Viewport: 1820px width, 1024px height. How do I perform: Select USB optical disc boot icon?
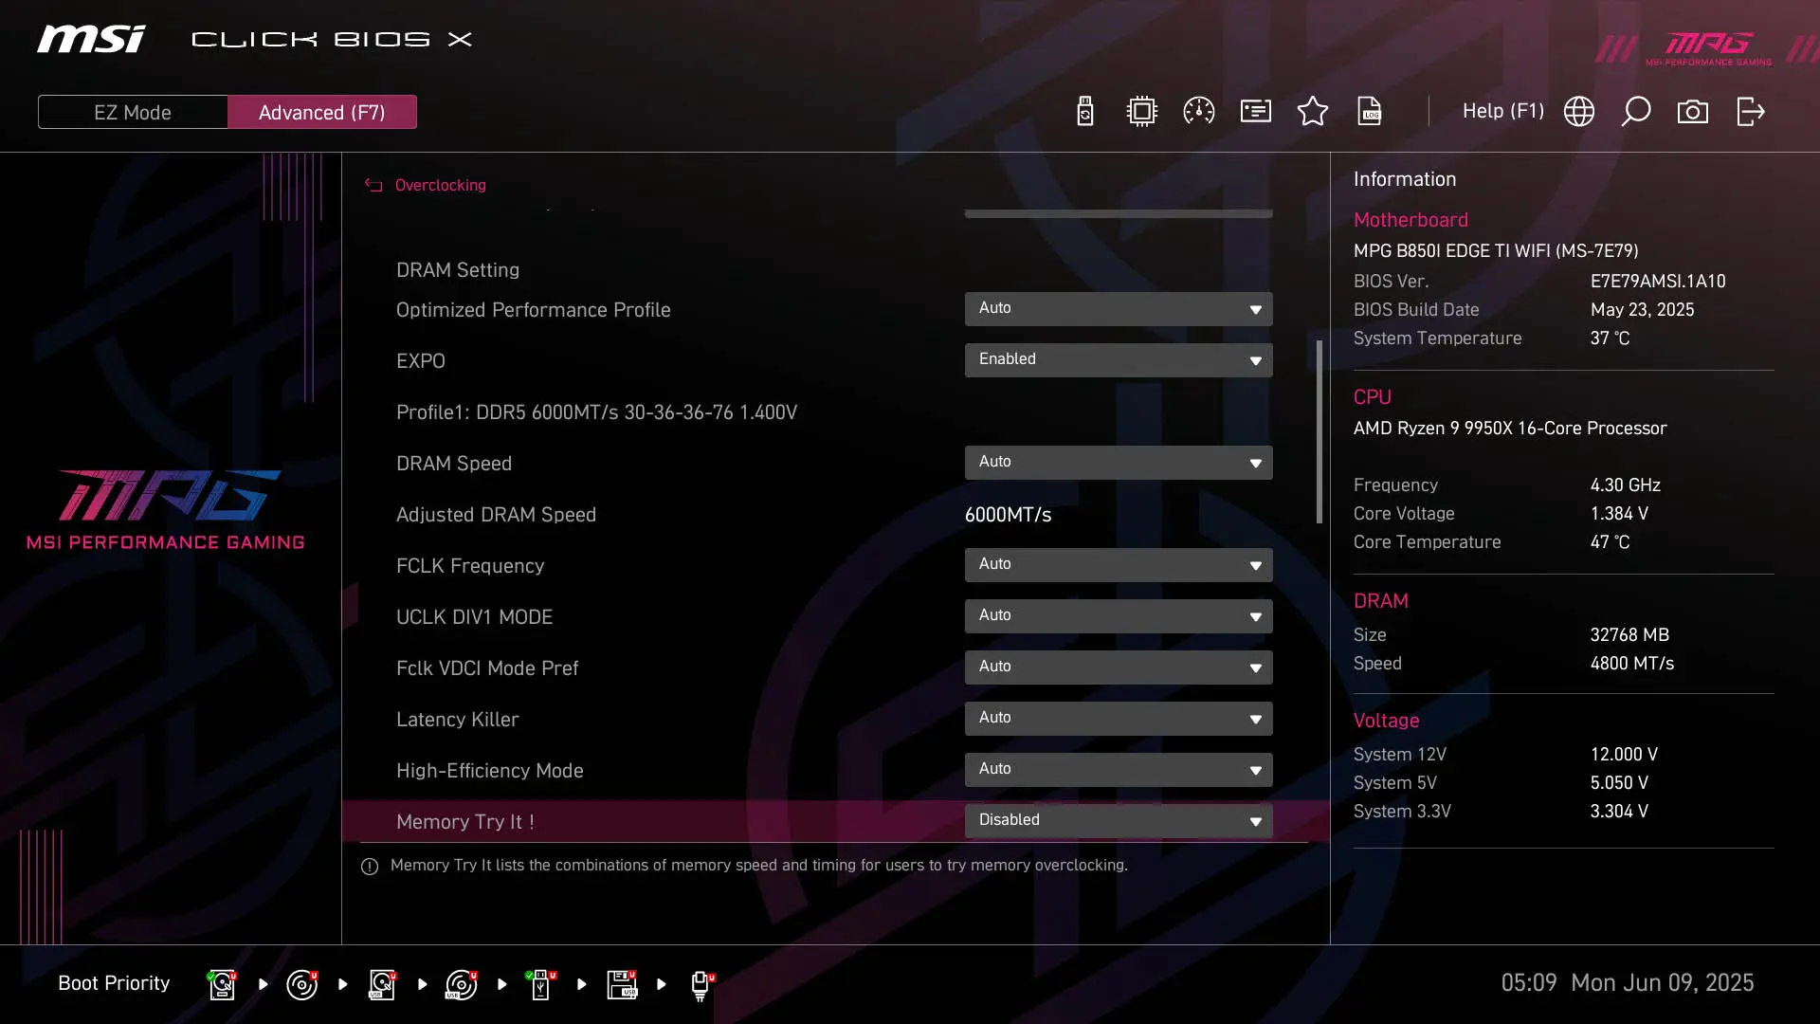462,984
